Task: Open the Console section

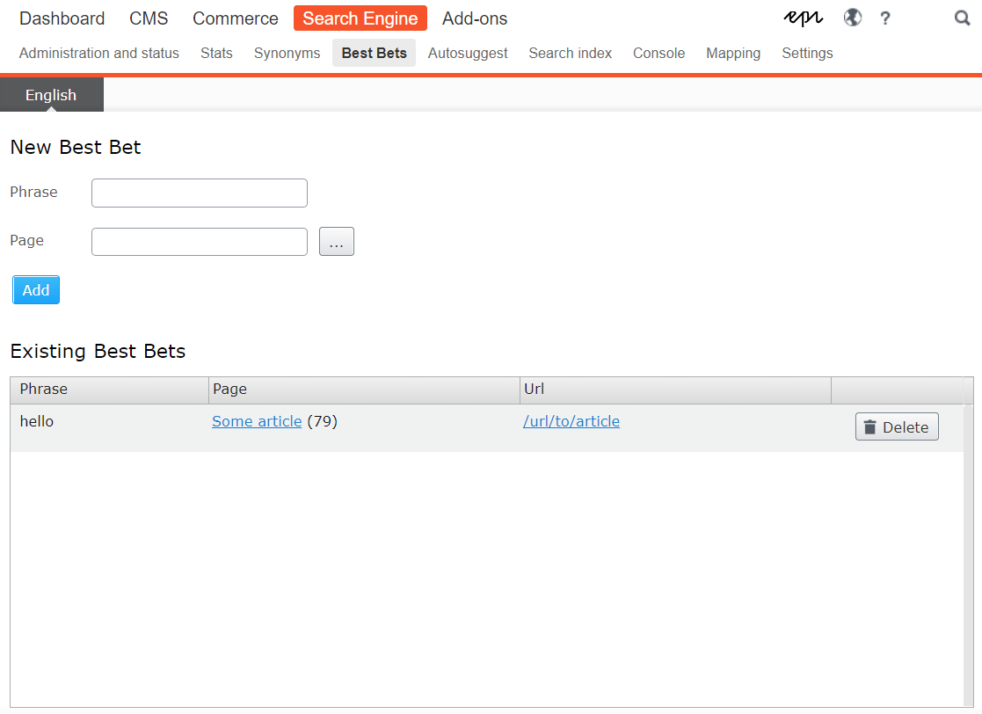Action: 658,54
